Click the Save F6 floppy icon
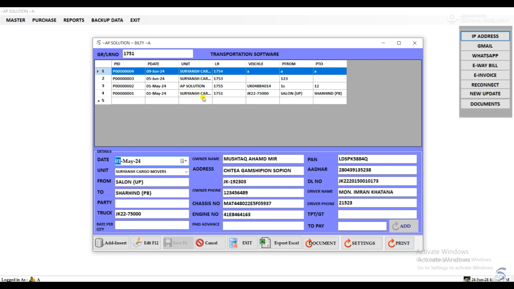Viewport: 514px width, 289px height. (x=168, y=243)
